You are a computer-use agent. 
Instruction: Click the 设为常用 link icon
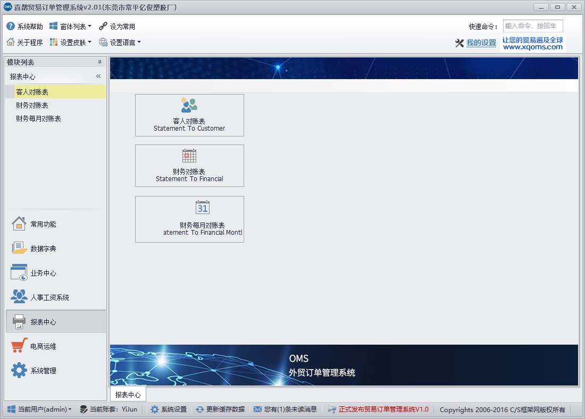point(103,26)
